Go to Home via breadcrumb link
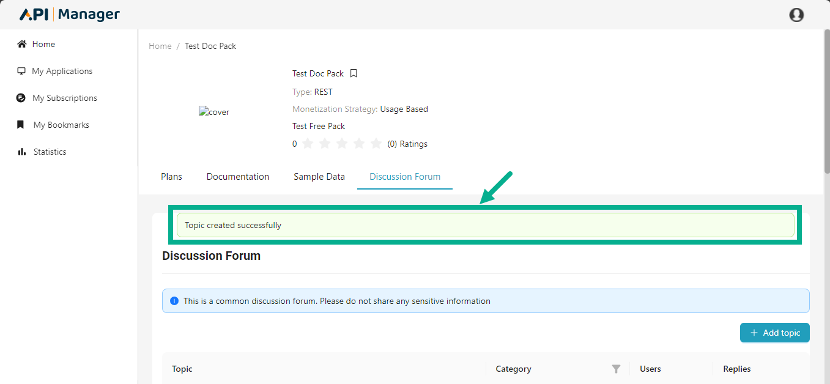 coord(160,46)
